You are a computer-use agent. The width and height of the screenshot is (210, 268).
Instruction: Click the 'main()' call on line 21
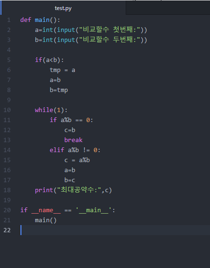pyautogui.click(x=46, y=220)
